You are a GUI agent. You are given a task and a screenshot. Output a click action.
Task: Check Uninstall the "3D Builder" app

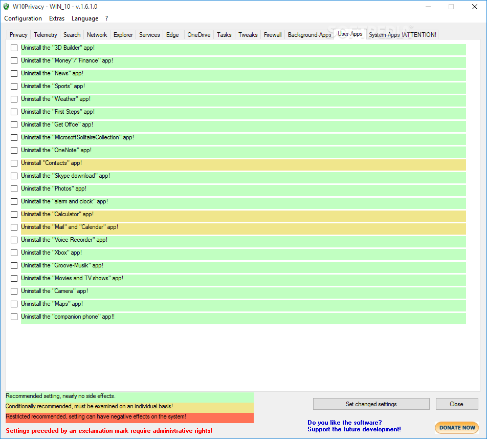coord(14,48)
